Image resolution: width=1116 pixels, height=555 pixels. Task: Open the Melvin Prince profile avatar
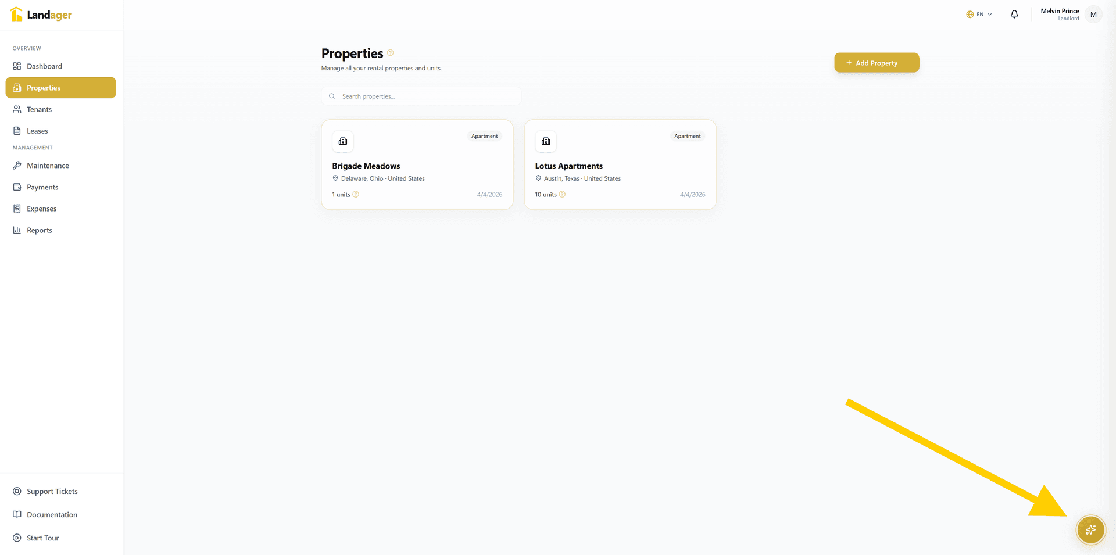pos(1093,14)
